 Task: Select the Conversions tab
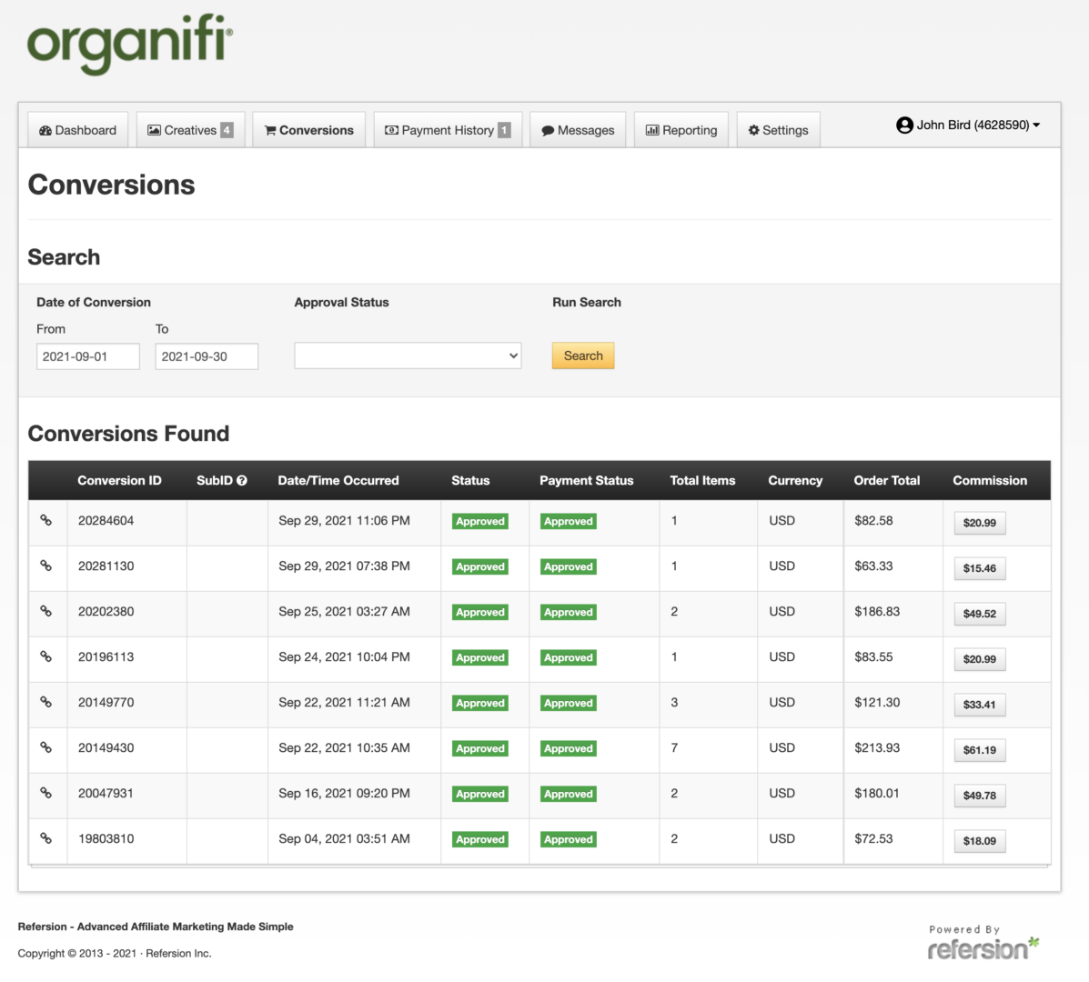(309, 130)
